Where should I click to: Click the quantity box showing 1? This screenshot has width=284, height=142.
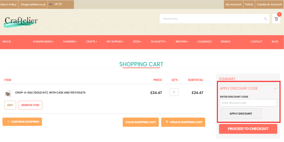[x=174, y=92]
